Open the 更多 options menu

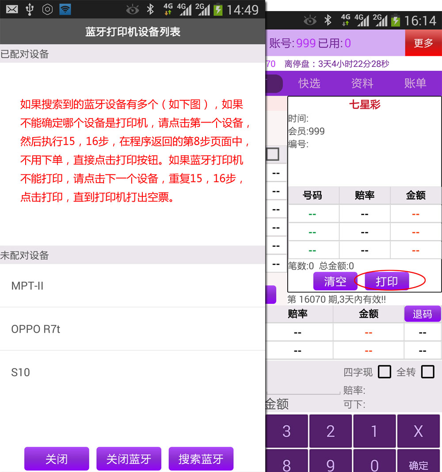coord(423,43)
